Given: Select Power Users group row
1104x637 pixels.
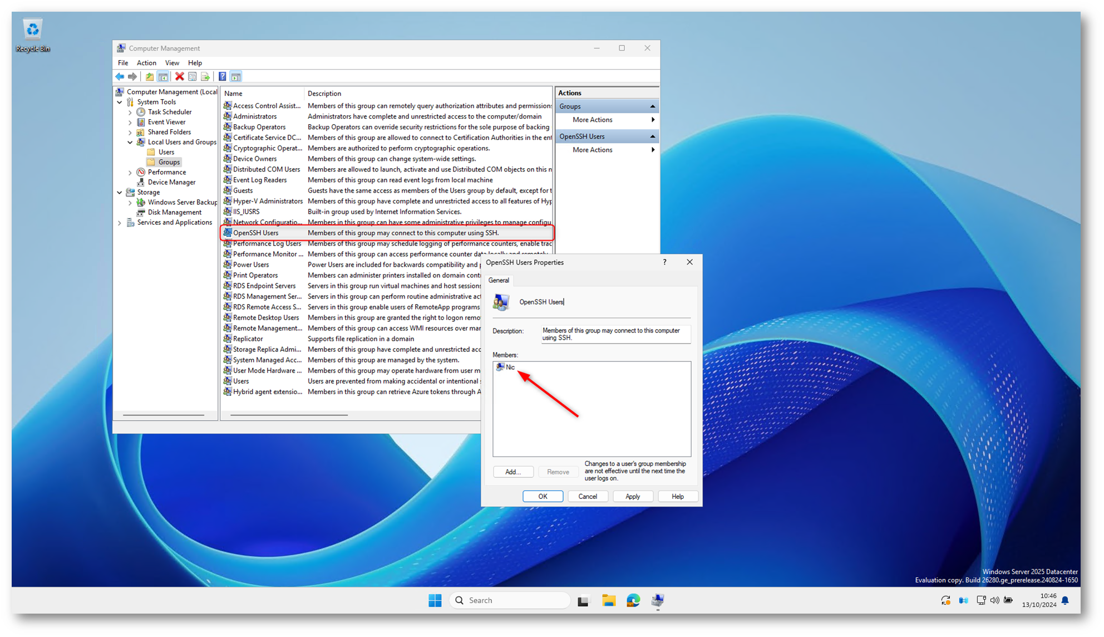Looking at the screenshot, I should pyautogui.click(x=351, y=264).
